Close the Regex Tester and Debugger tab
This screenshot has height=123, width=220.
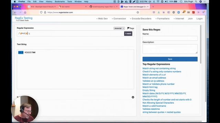click(148, 6)
